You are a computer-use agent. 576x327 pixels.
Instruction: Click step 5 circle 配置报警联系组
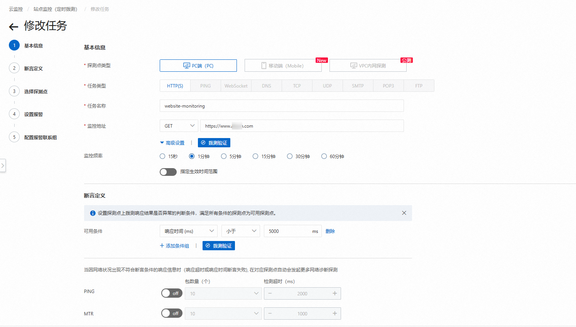[14, 137]
